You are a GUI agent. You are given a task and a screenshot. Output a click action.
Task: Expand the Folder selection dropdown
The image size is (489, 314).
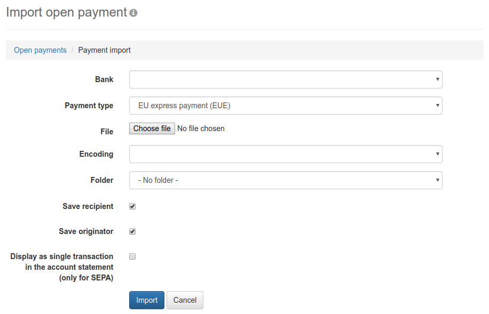pos(286,180)
